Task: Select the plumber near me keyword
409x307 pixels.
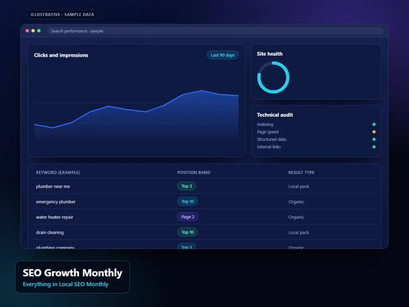Action: tap(53, 186)
